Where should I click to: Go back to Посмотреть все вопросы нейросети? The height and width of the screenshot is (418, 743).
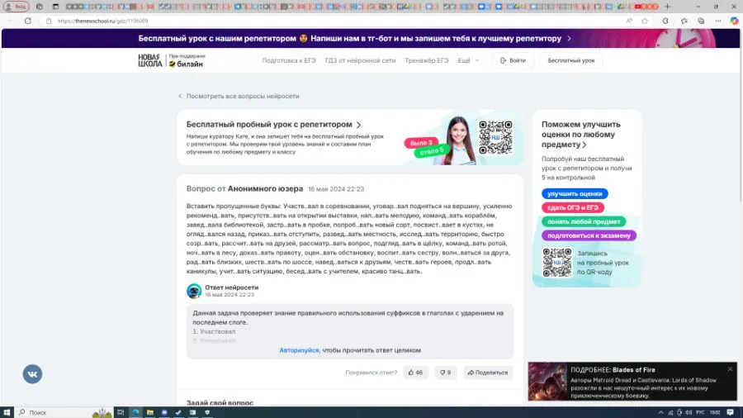click(x=239, y=96)
